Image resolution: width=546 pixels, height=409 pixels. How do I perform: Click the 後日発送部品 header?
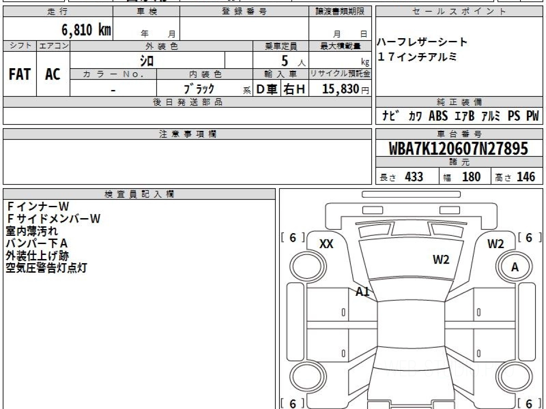[187, 102]
